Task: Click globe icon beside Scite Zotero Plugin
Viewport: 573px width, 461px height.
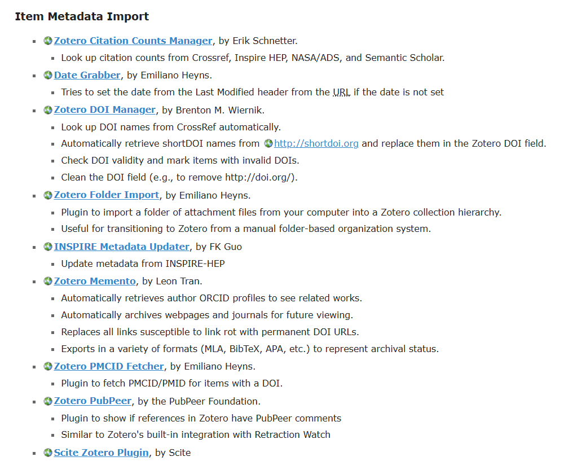Action: (48, 453)
